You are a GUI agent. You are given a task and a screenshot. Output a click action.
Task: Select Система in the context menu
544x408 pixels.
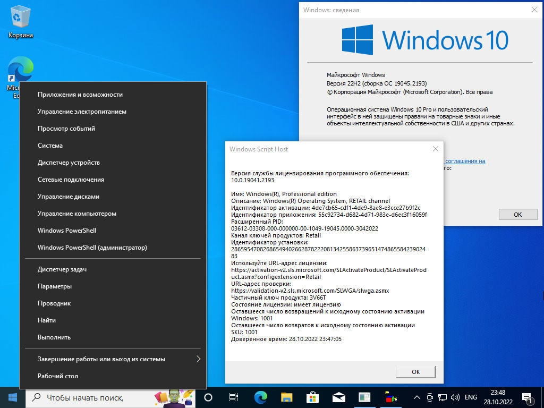(x=113, y=146)
